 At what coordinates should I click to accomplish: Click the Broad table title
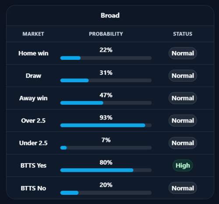point(110,15)
